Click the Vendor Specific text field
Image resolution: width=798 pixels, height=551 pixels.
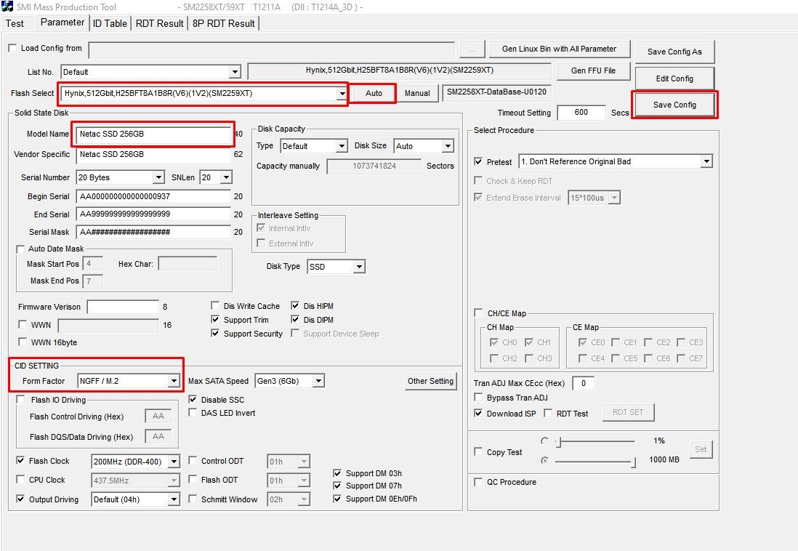153,154
